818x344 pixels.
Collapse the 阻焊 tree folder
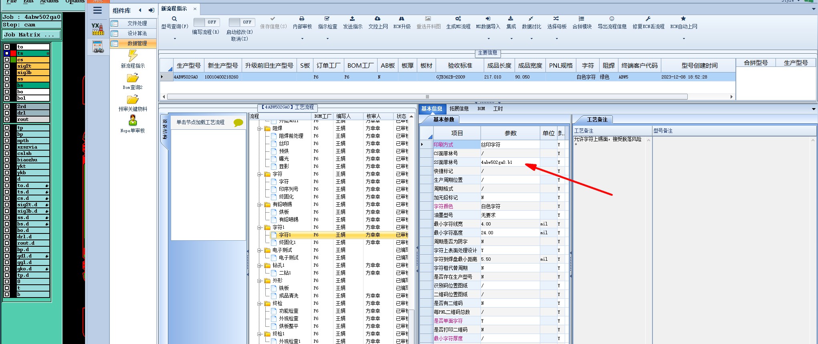[x=260, y=129]
